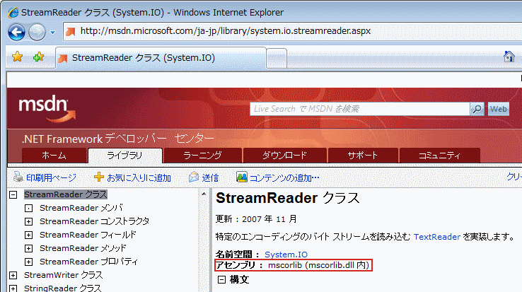
Task: Click the コンテンツの追加 link
Action: [284, 177]
